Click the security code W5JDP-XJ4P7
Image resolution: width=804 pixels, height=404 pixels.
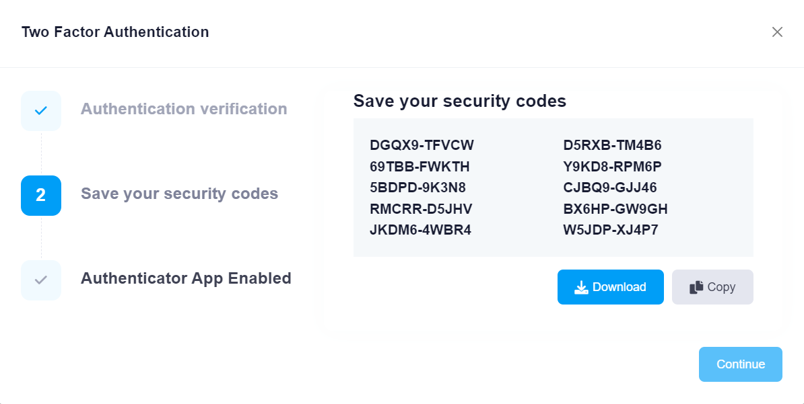(x=611, y=230)
